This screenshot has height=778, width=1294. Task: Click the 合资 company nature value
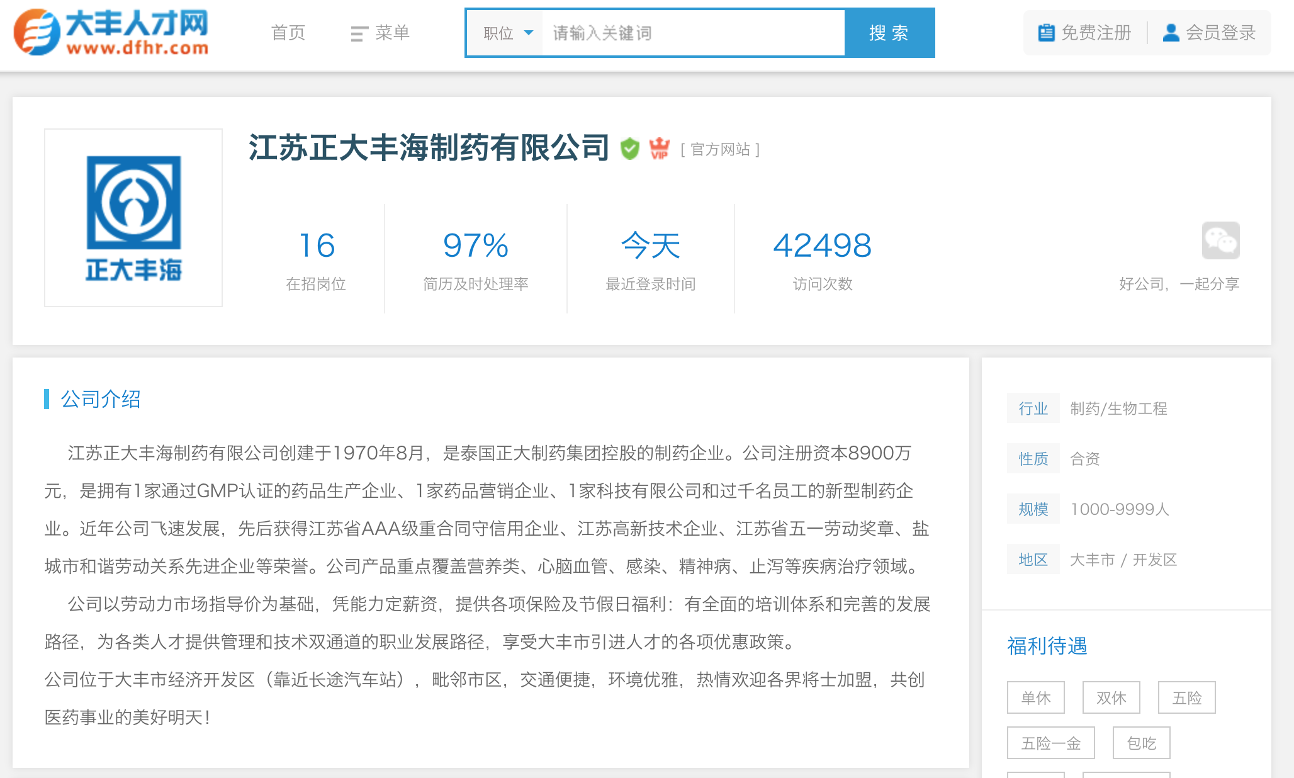[x=1085, y=459]
